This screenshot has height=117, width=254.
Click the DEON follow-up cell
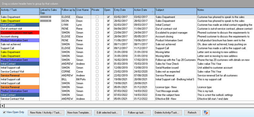[68, 21]
